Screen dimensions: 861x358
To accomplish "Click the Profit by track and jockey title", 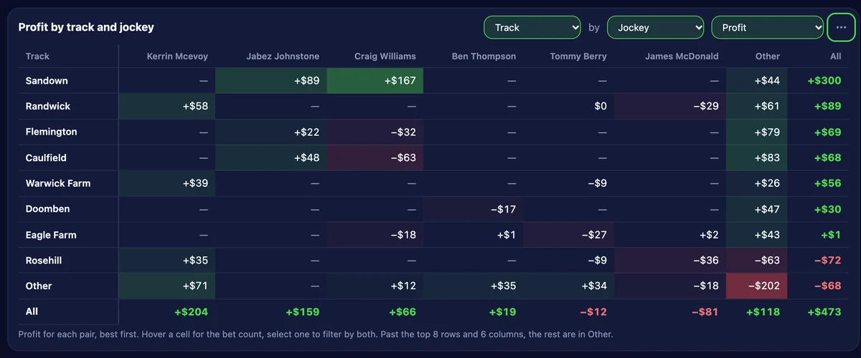I will [86, 27].
